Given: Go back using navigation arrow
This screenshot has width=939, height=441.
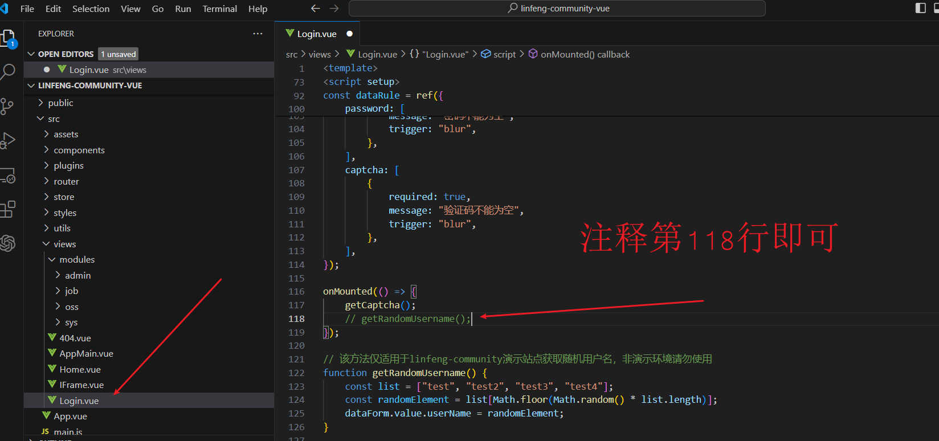Looking at the screenshot, I should (x=316, y=9).
